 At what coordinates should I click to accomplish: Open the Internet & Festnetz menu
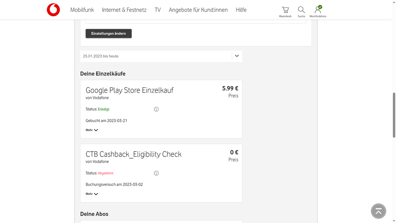124,10
